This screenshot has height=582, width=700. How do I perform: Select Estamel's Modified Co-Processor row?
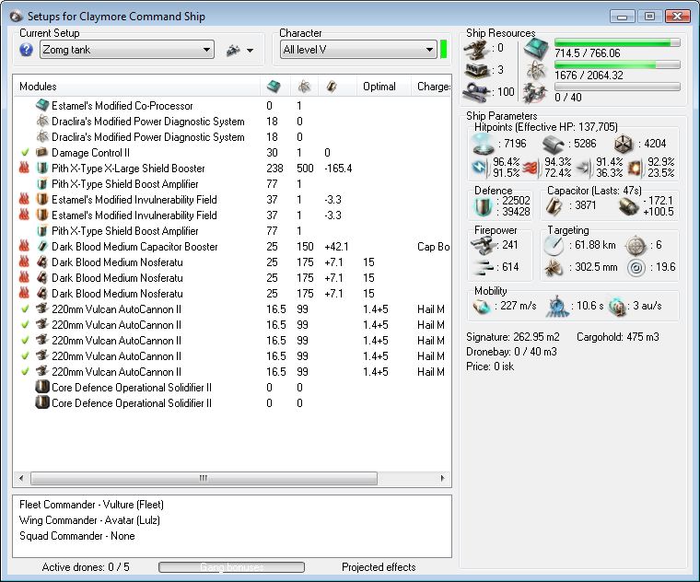(x=232, y=106)
